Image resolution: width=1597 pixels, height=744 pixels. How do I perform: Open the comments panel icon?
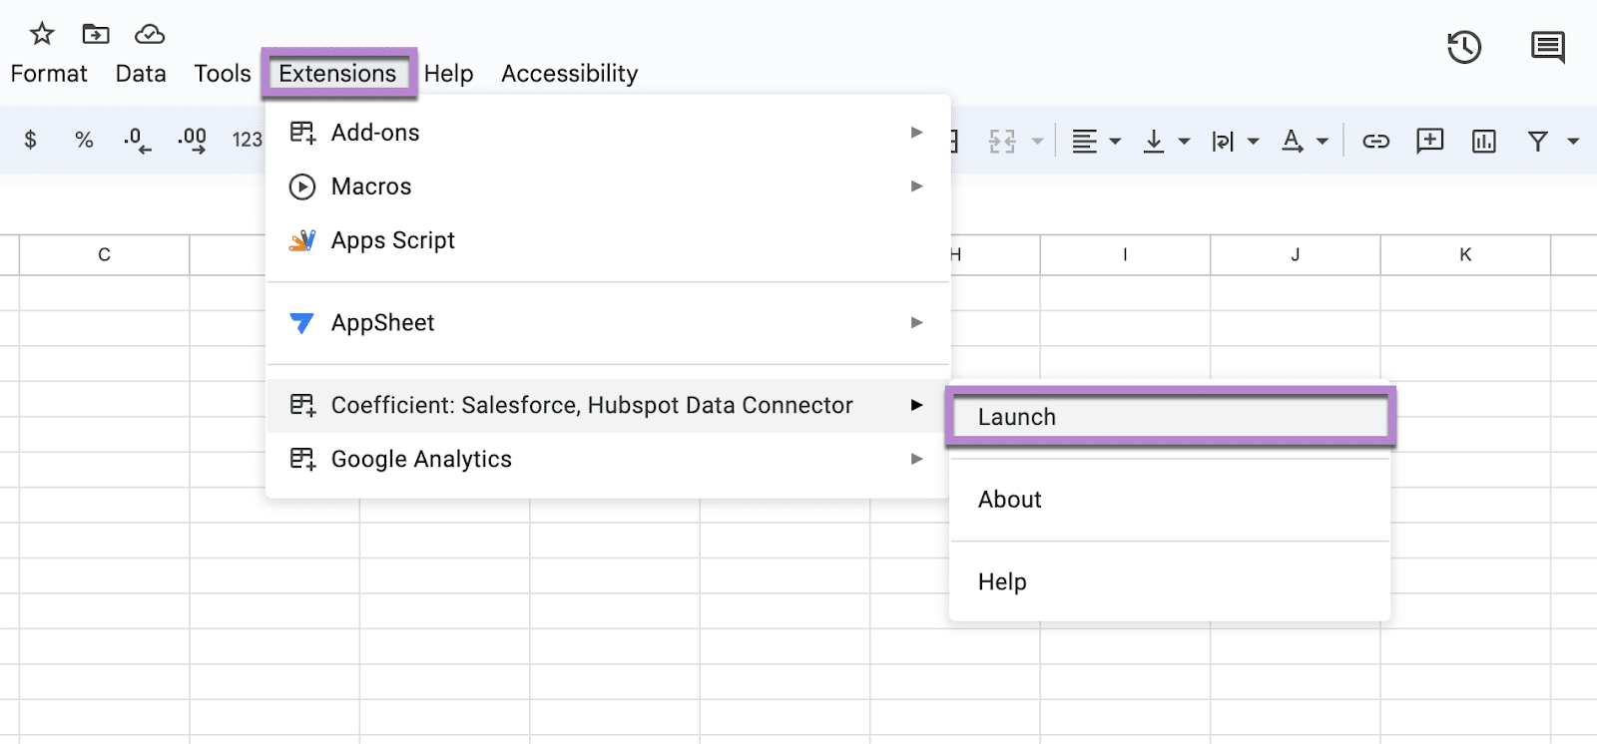click(1547, 47)
